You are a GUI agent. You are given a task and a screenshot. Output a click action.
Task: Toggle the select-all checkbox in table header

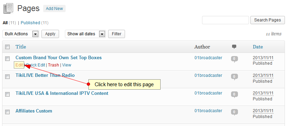point(7,47)
